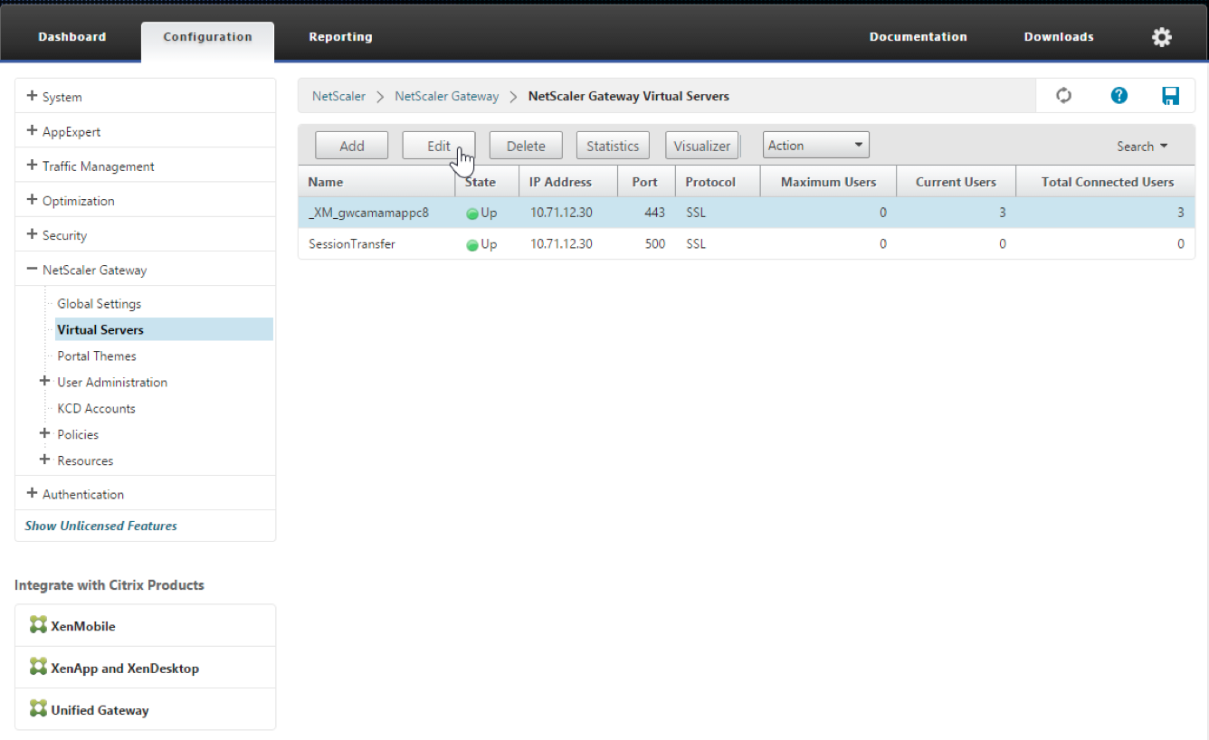The image size is (1209, 740).
Task: Click the save configuration floppy disk icon
Action: coord(1170,96)
